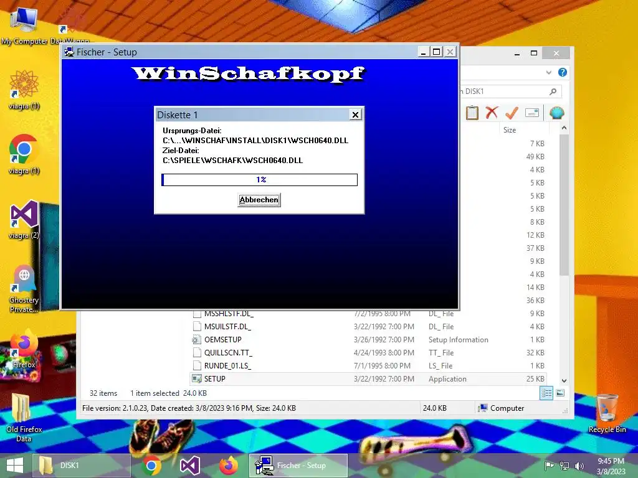Click the orange checkmark properties icon in Explorer
This screenshot has height=478, width=638.
(512, 113)
